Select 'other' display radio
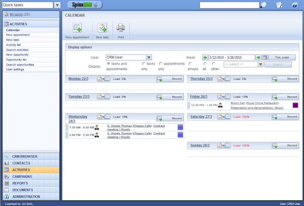This screenshot has height=206, width=304. pos(213,64)
